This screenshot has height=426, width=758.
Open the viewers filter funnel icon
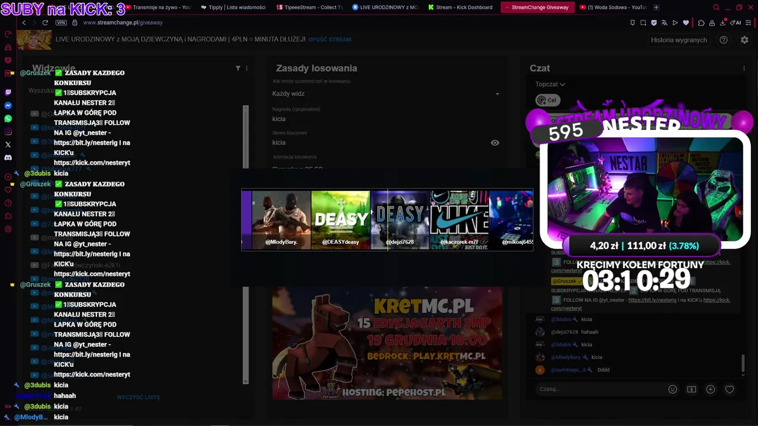238,68
